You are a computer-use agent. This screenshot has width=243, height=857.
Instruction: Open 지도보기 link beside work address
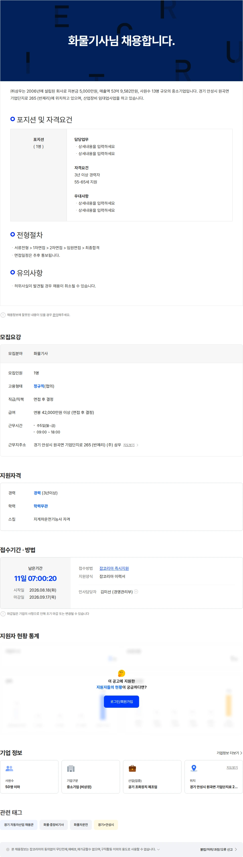coord(129,445)
